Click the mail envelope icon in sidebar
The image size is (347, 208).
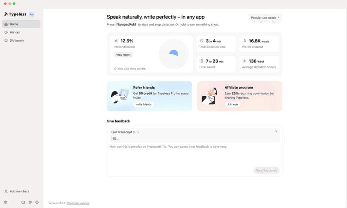point(23,202)
